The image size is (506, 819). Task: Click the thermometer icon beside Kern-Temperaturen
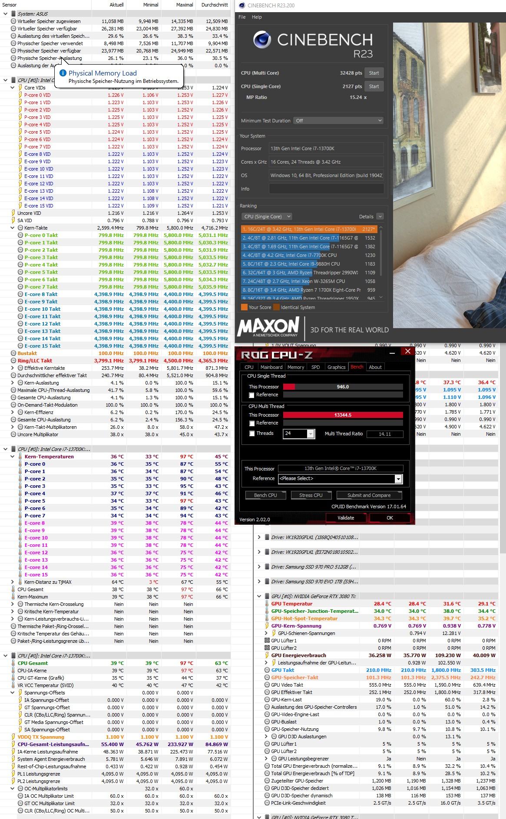point(20,457)
